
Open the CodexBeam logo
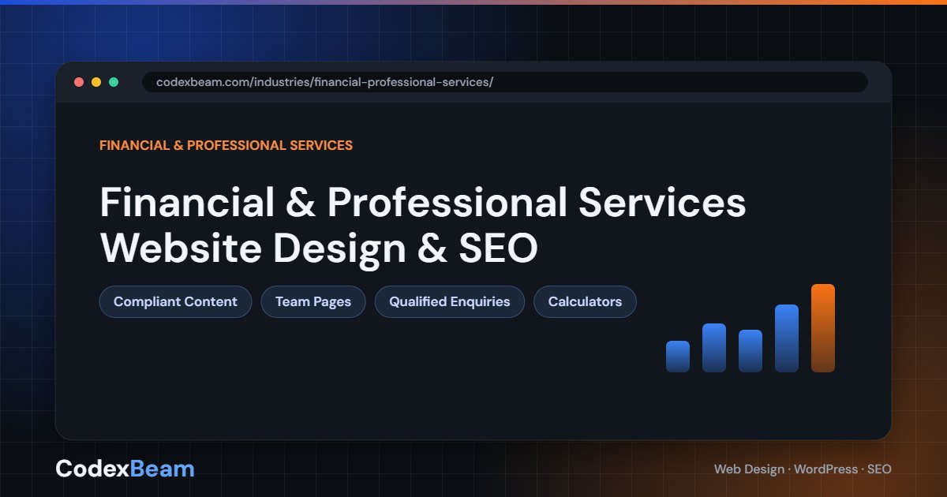[x=125, y=469]
